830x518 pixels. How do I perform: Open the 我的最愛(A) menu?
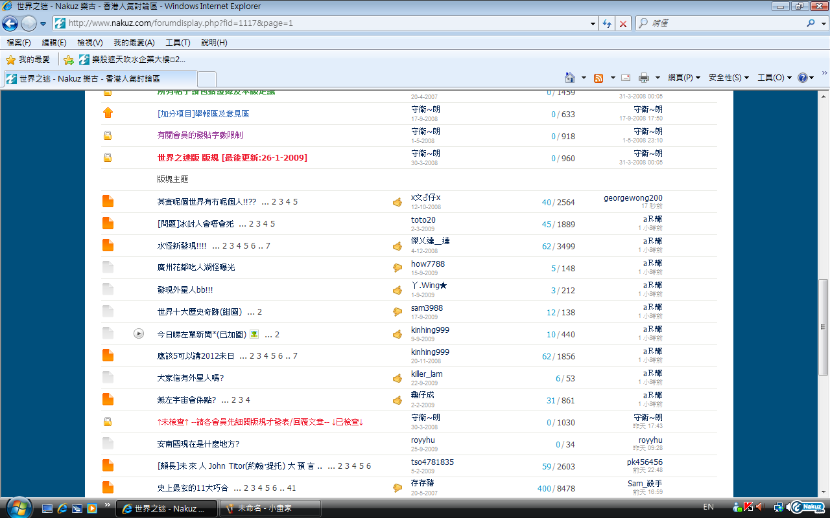click(x=134, y=43)
